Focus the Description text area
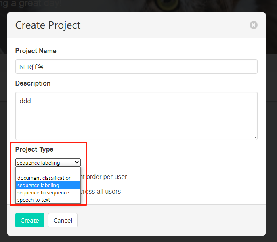The height and width of the screenshot is (242, 277). coord(136,115)
